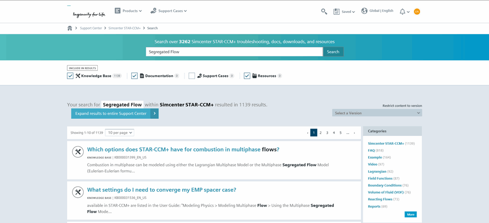This screenshot has width=489, height=223.
Task: Expand the Saved dropdown
Action: click(348, 12)
